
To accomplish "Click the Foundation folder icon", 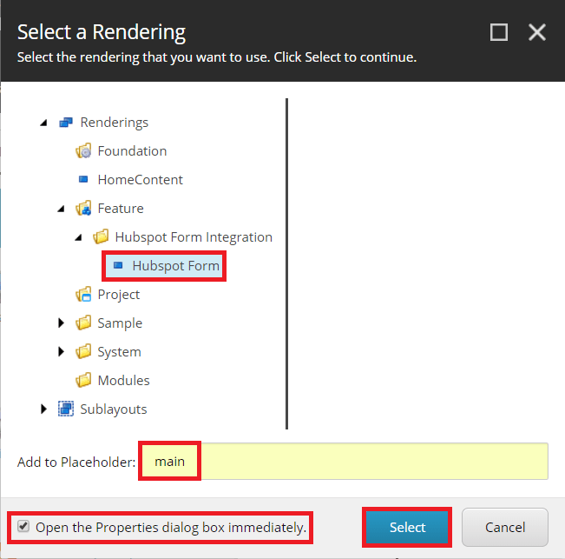I will pos(83,151).
